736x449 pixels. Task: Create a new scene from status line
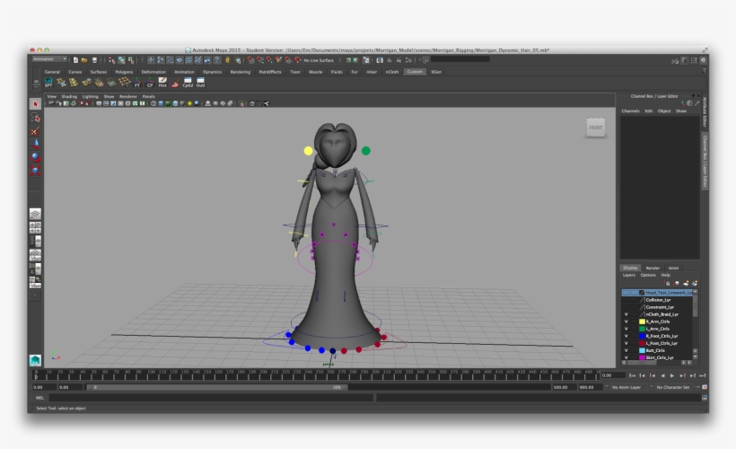pyautogui.click(x=75, y=60)
